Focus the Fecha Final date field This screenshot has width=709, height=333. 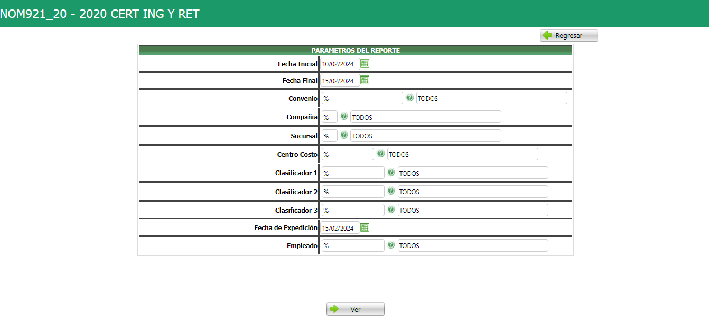[x=340, y=81]
